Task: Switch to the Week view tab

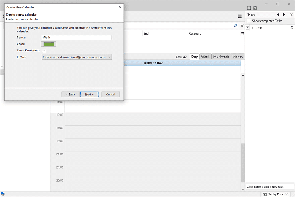Action: 205,57
